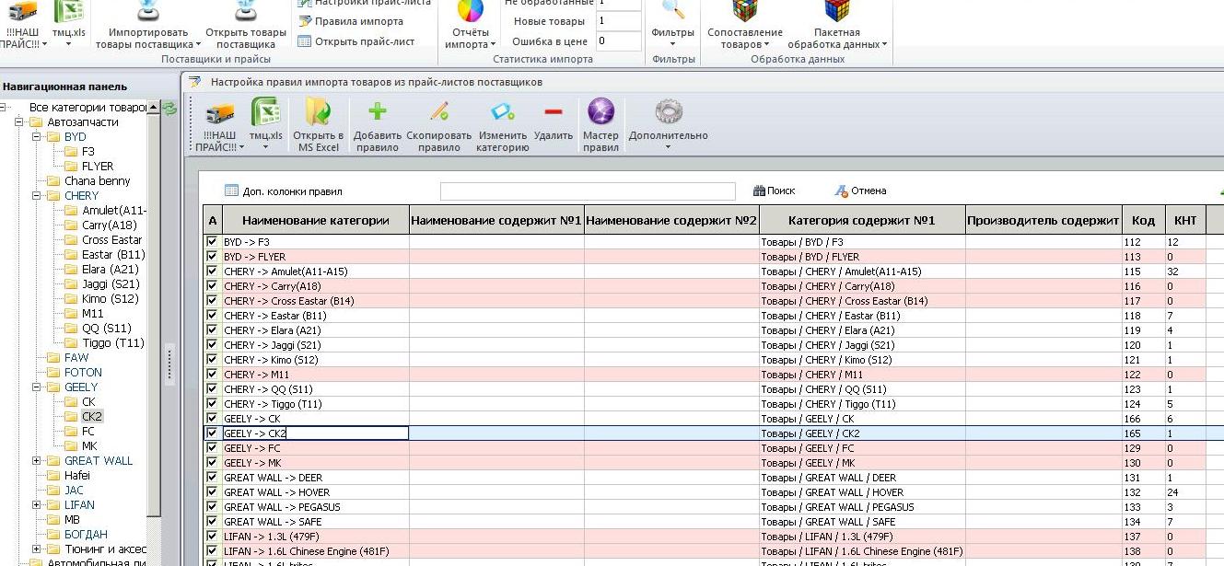Click the Поиск binoculars button
This screenshot has width=1224, height=566.
[774, 191]
